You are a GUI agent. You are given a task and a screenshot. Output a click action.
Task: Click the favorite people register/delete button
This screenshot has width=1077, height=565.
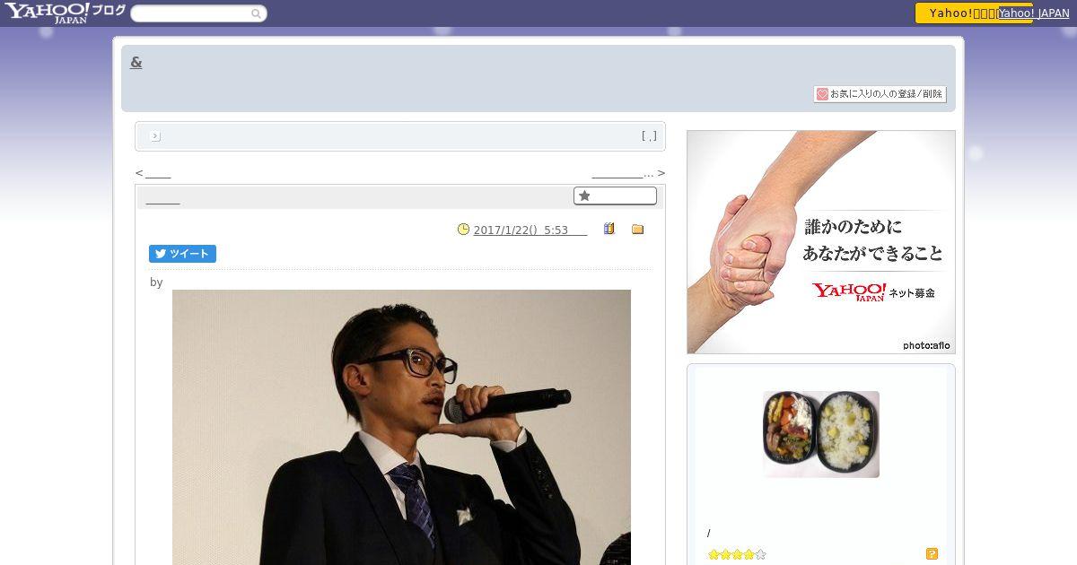pos(880,94)
